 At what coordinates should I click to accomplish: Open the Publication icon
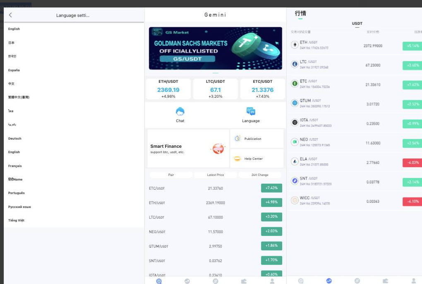click(x=237, y=138)
